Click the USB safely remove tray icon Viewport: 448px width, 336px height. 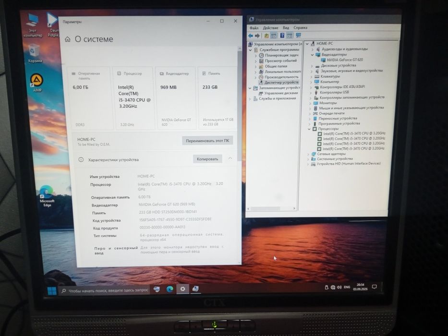click(327, 288)
